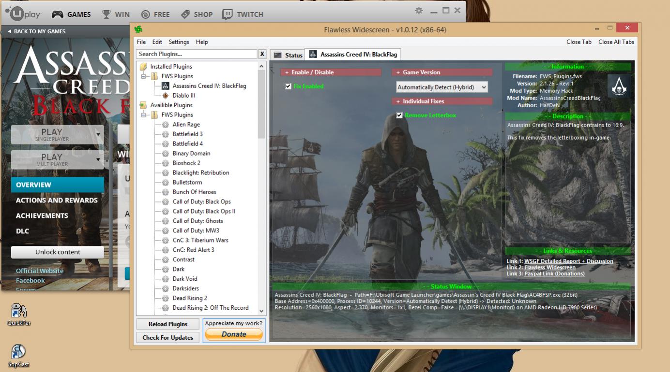Click the Bulletstorm gear icon
The image size is (670, 372).
165,182
